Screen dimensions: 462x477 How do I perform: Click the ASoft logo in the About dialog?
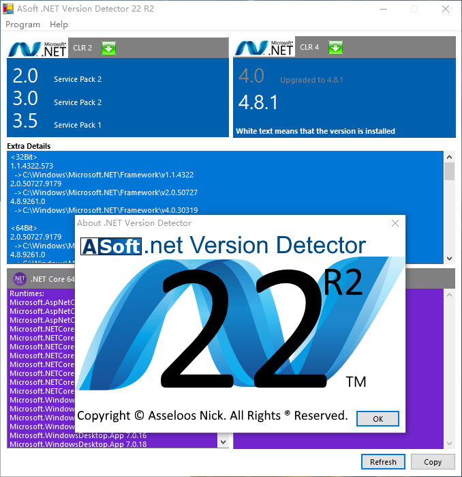111,246
